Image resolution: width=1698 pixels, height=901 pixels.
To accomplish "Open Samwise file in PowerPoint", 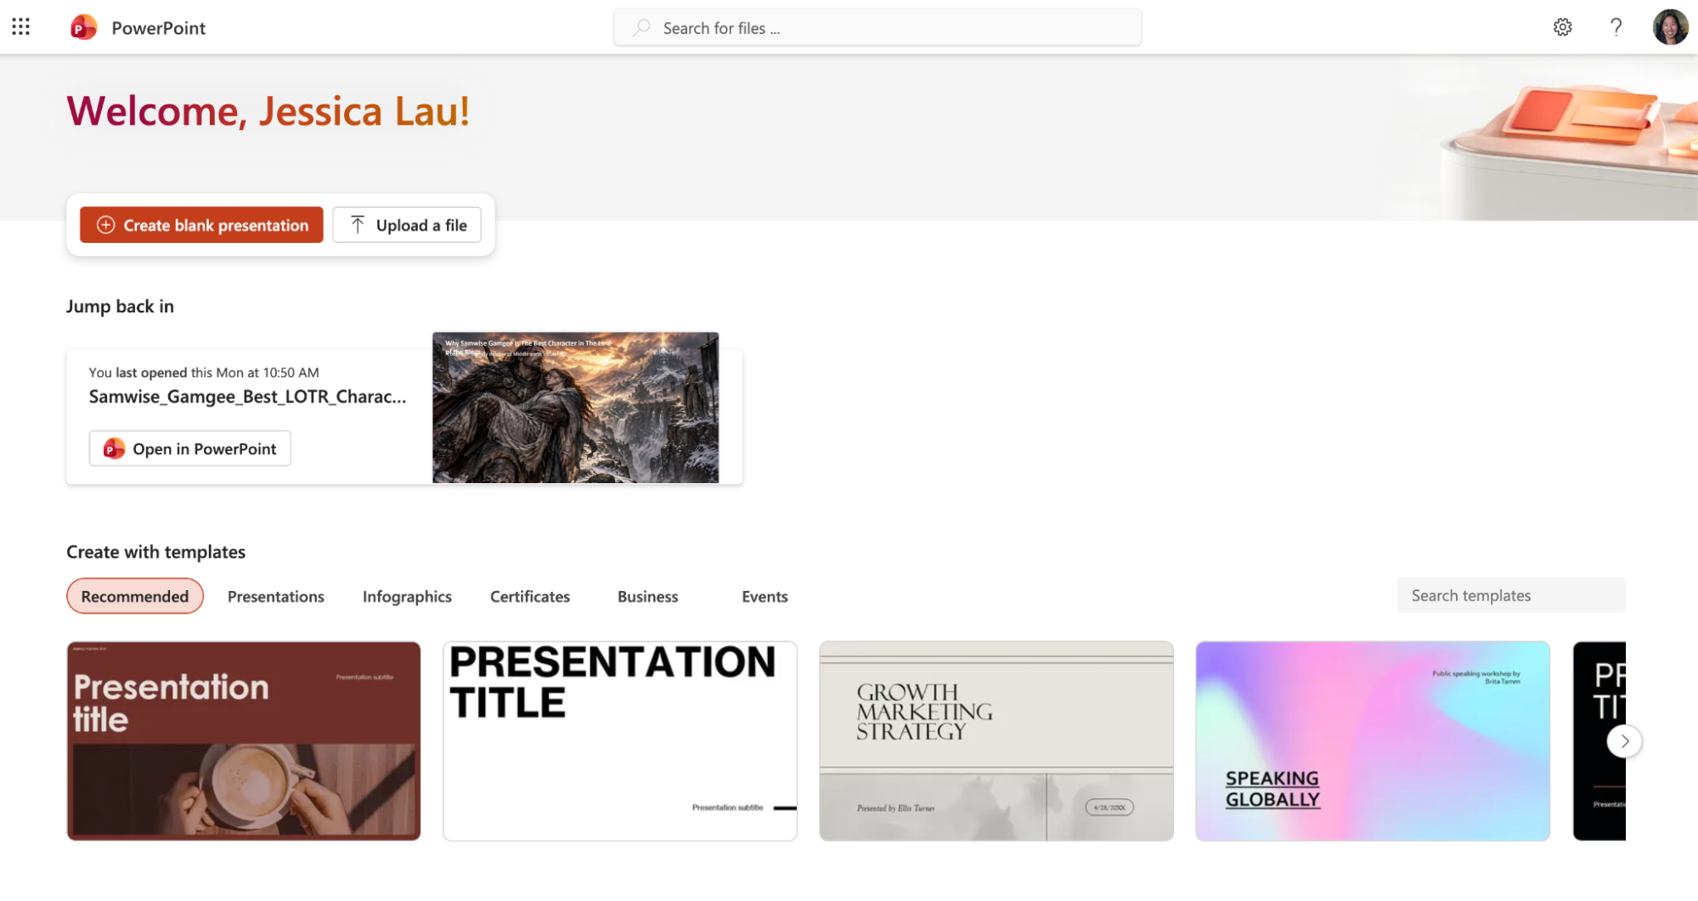I will (x=189, y=448).
